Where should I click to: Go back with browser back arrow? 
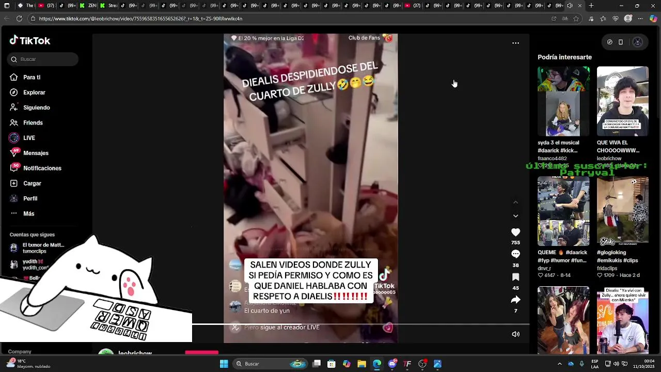[x=6, y=19]
